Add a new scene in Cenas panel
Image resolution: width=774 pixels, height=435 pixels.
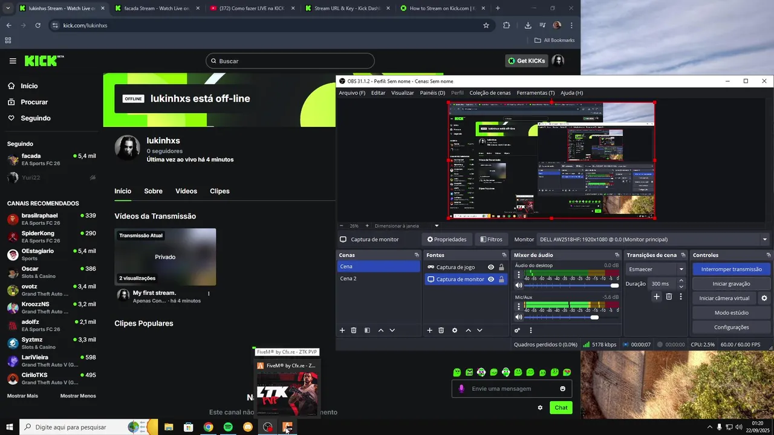(x=342, y=330)
